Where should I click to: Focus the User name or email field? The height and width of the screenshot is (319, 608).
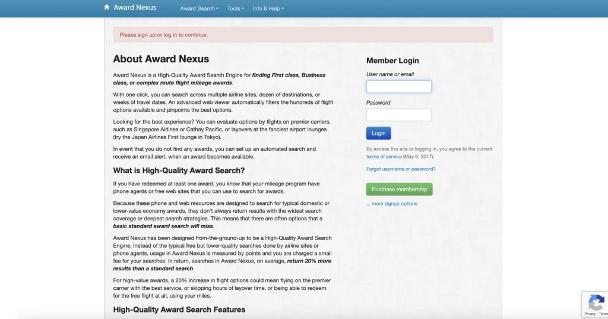398,87
